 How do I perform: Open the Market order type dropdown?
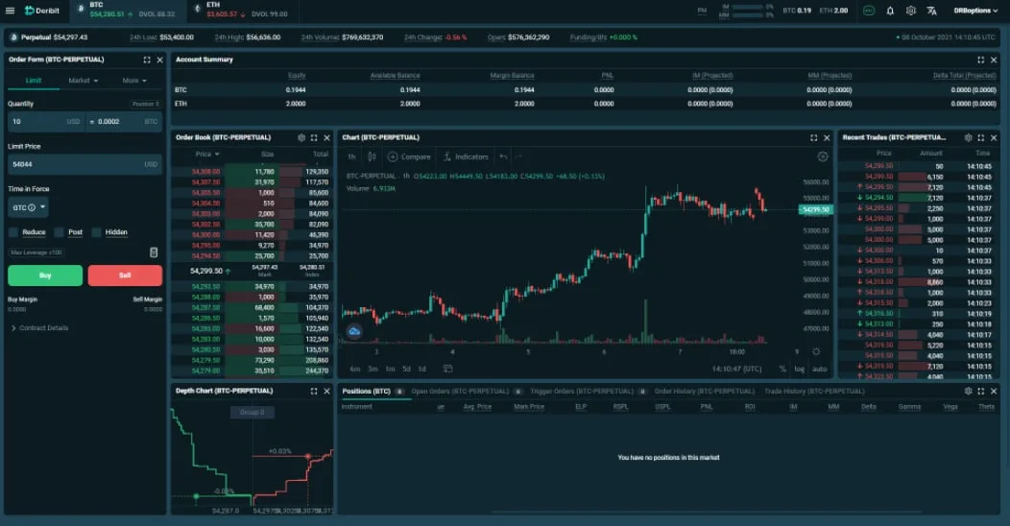(x=84, y=81)
